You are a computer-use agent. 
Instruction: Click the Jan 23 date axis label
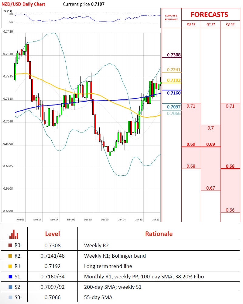156,220
